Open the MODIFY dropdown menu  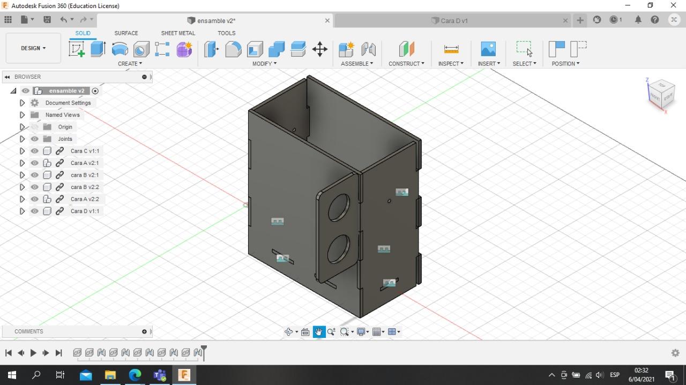pyautogui.click(x=265, y=64)
